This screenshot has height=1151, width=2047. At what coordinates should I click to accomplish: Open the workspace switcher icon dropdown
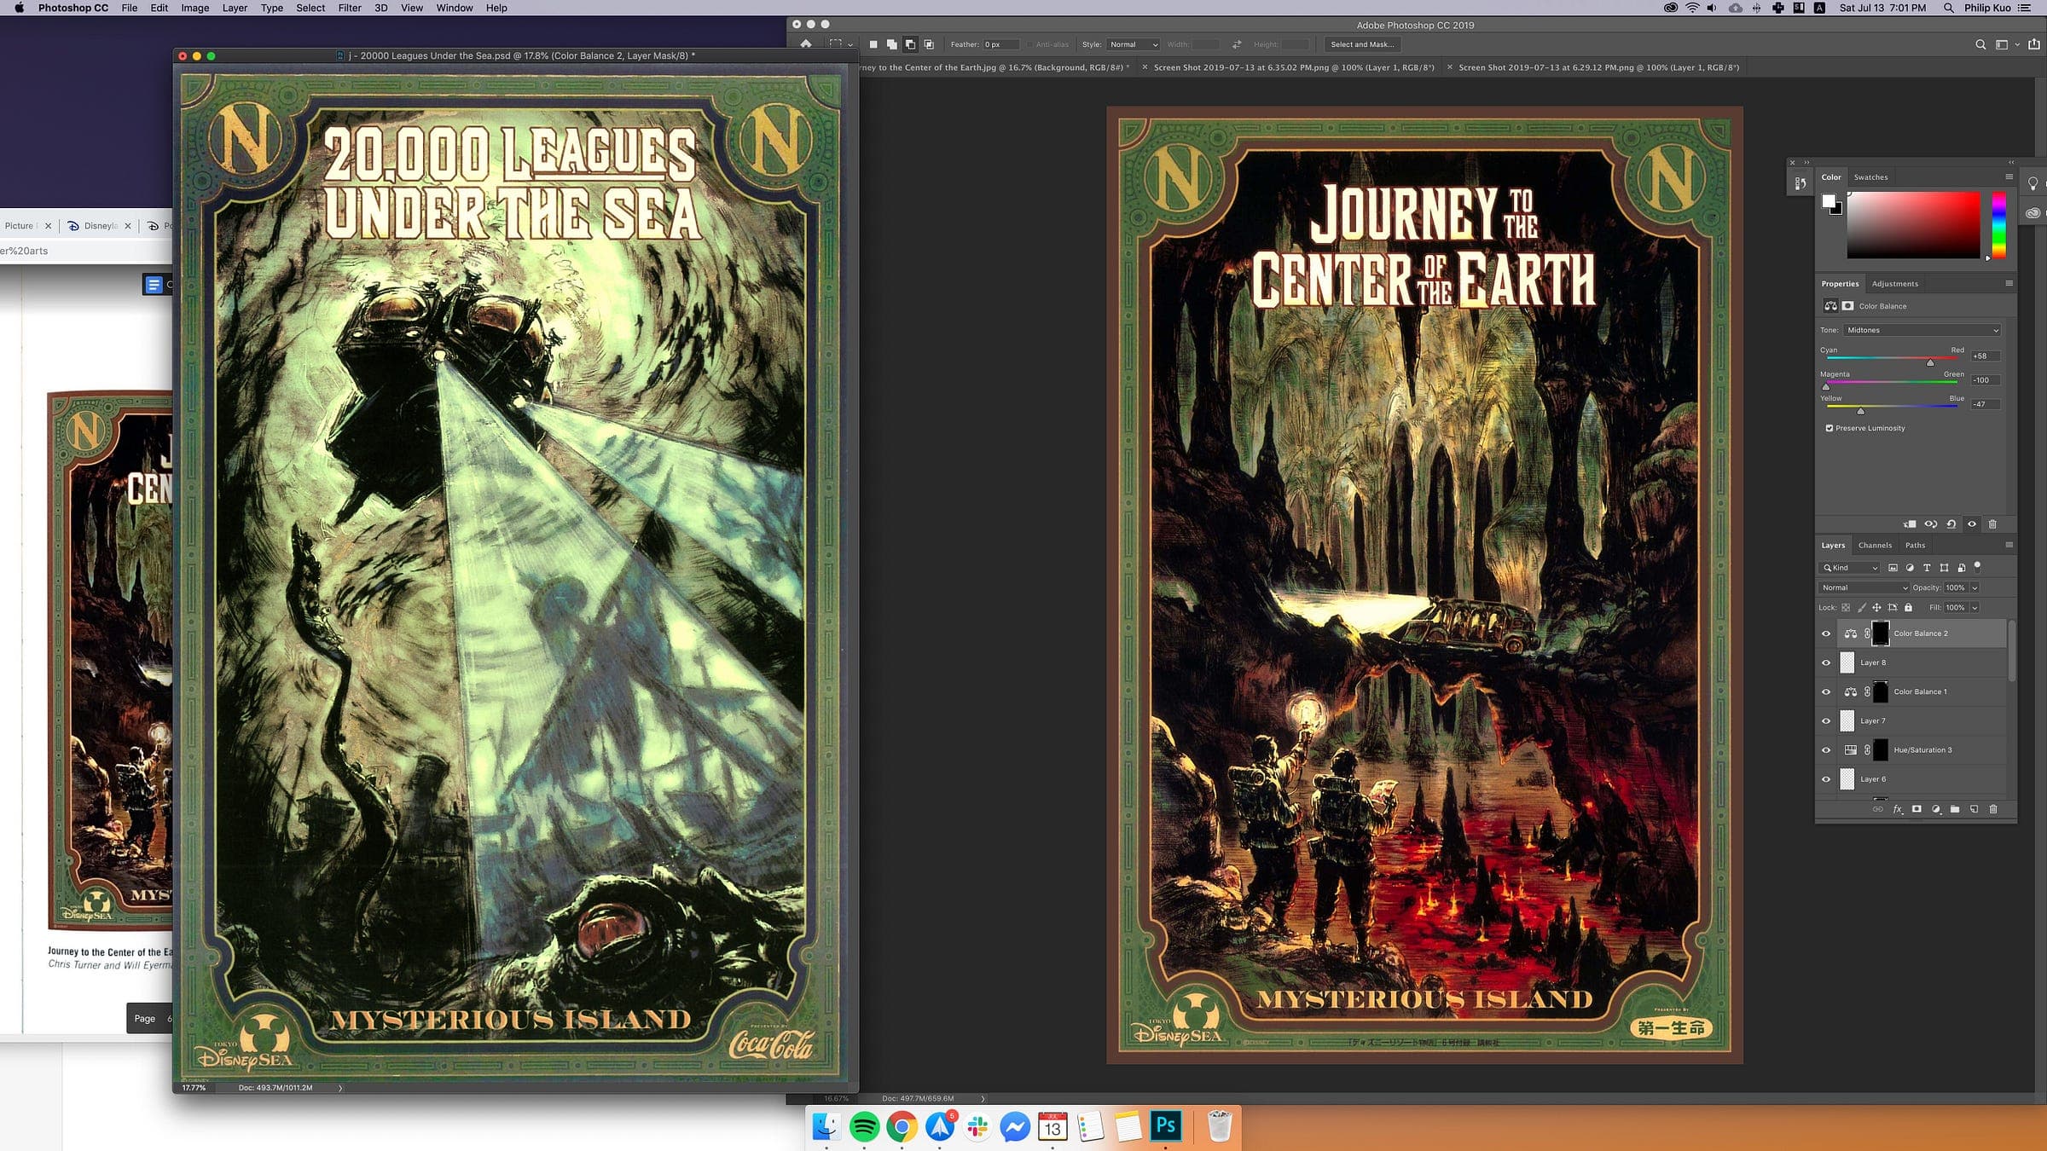(2006, 44)
